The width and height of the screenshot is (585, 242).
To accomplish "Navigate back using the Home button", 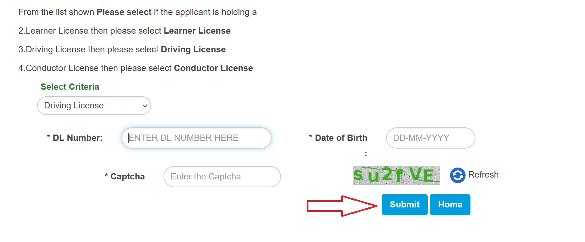I will 450,205.
